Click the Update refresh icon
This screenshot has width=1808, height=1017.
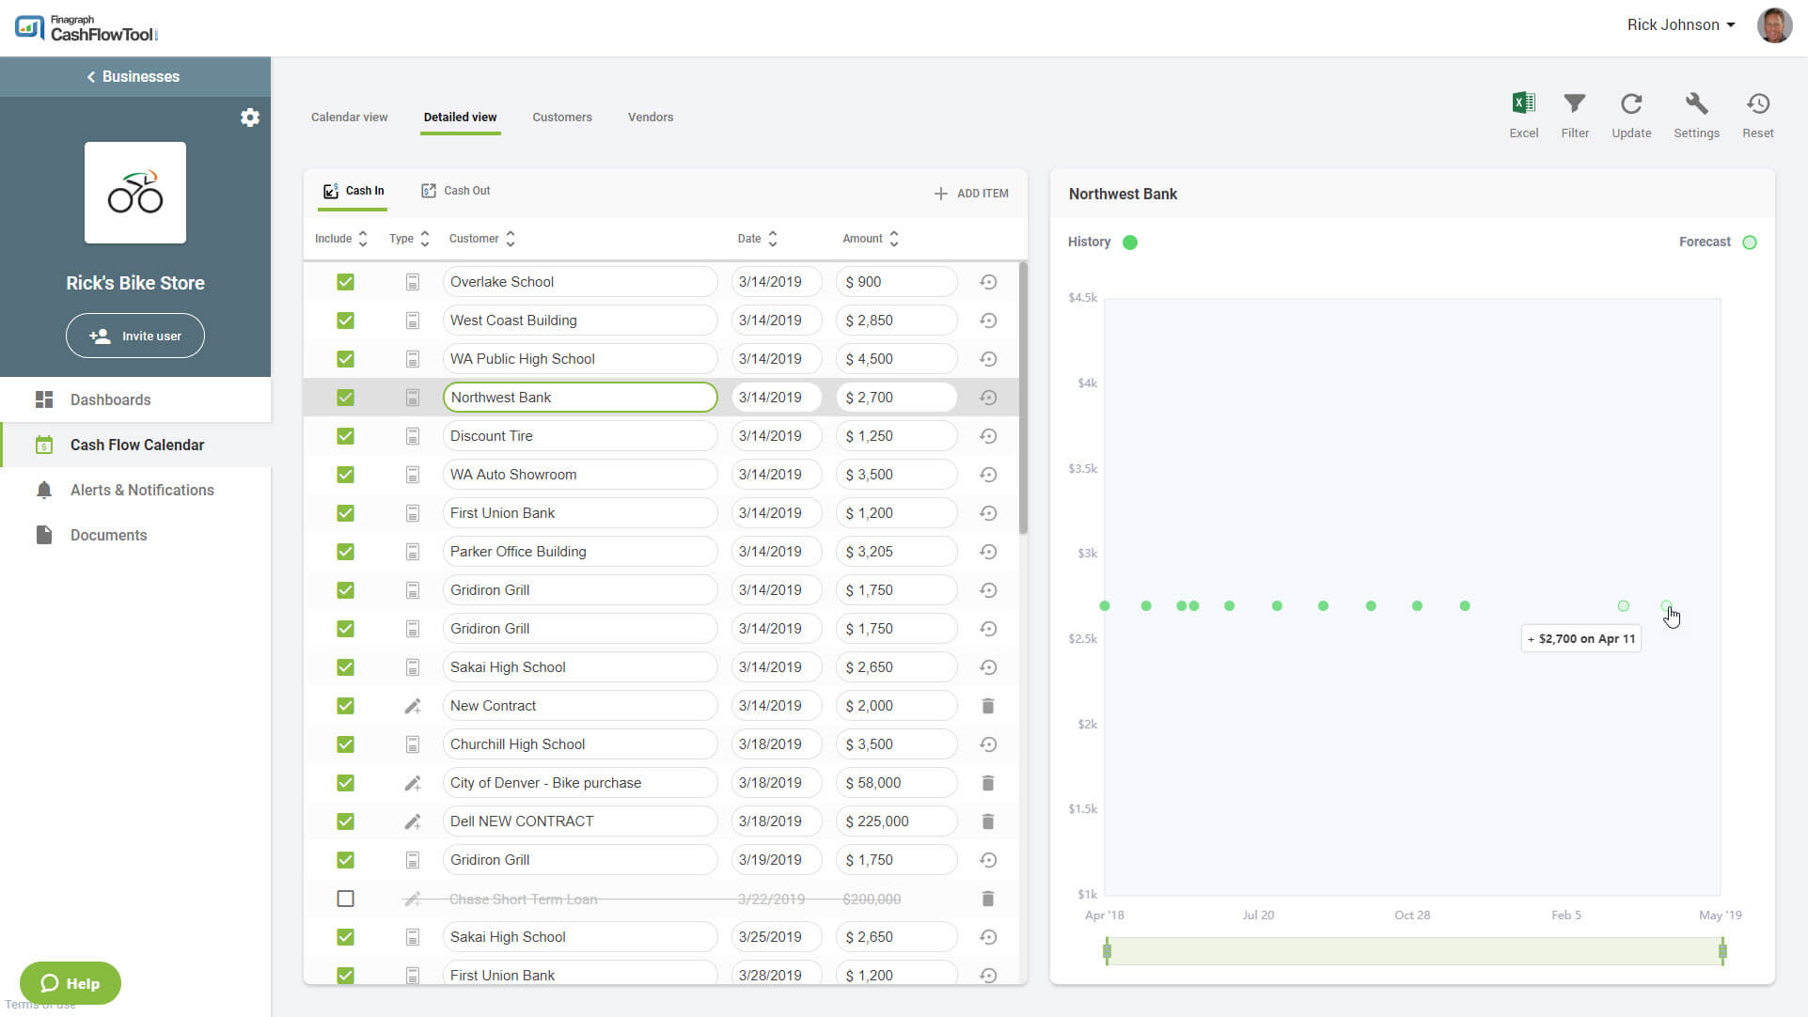1631,103
